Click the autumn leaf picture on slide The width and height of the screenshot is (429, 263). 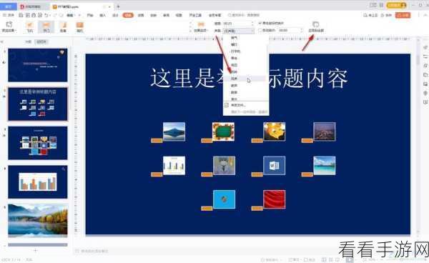[x=274, y=131]
